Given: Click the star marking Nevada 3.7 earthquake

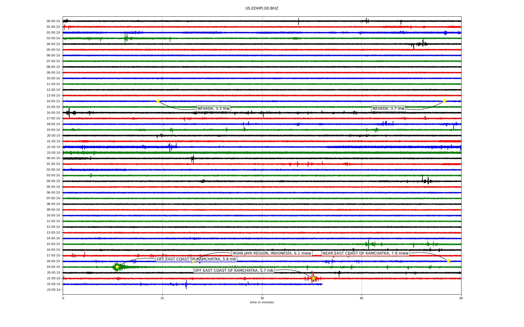Looking at the screenshot, I should [x=444, y=101].
